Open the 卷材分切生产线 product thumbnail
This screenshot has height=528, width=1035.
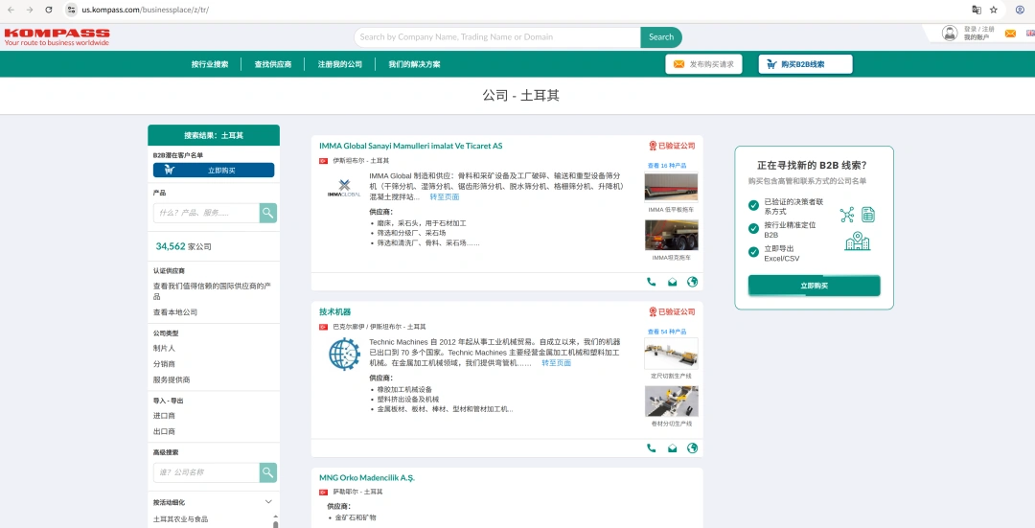[671, 402]
